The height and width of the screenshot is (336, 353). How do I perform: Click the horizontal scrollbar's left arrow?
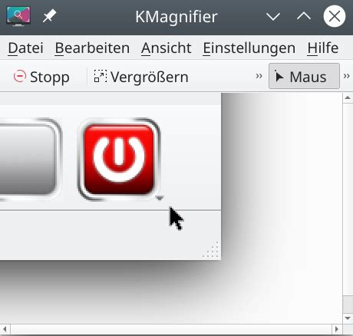5,329
